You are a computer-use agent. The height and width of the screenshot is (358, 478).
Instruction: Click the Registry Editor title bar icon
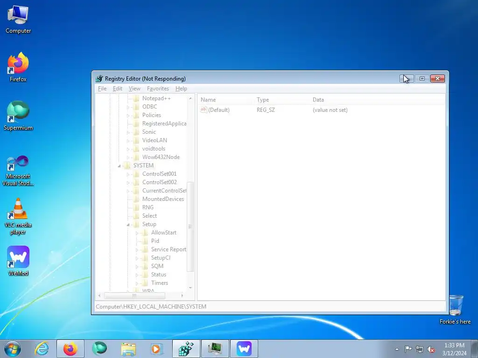[99, 78]
